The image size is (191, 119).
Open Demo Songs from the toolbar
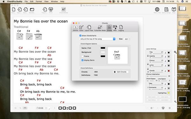coord(166,9)
